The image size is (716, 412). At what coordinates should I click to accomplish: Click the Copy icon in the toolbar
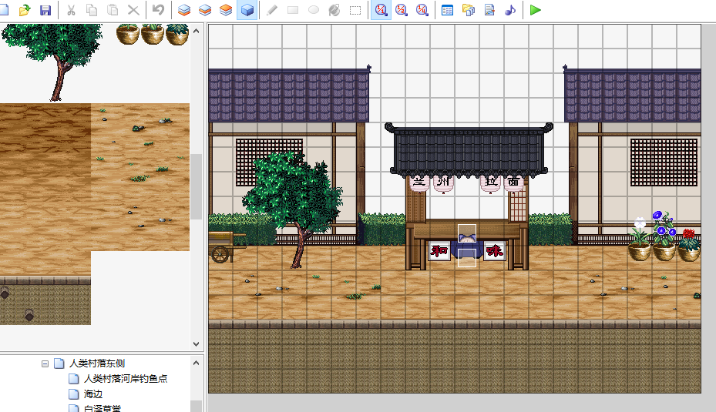click(x=92, y=9)
